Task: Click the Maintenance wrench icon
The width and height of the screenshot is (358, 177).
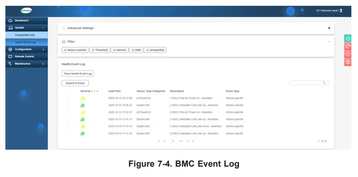Action: tap(10, 64)
